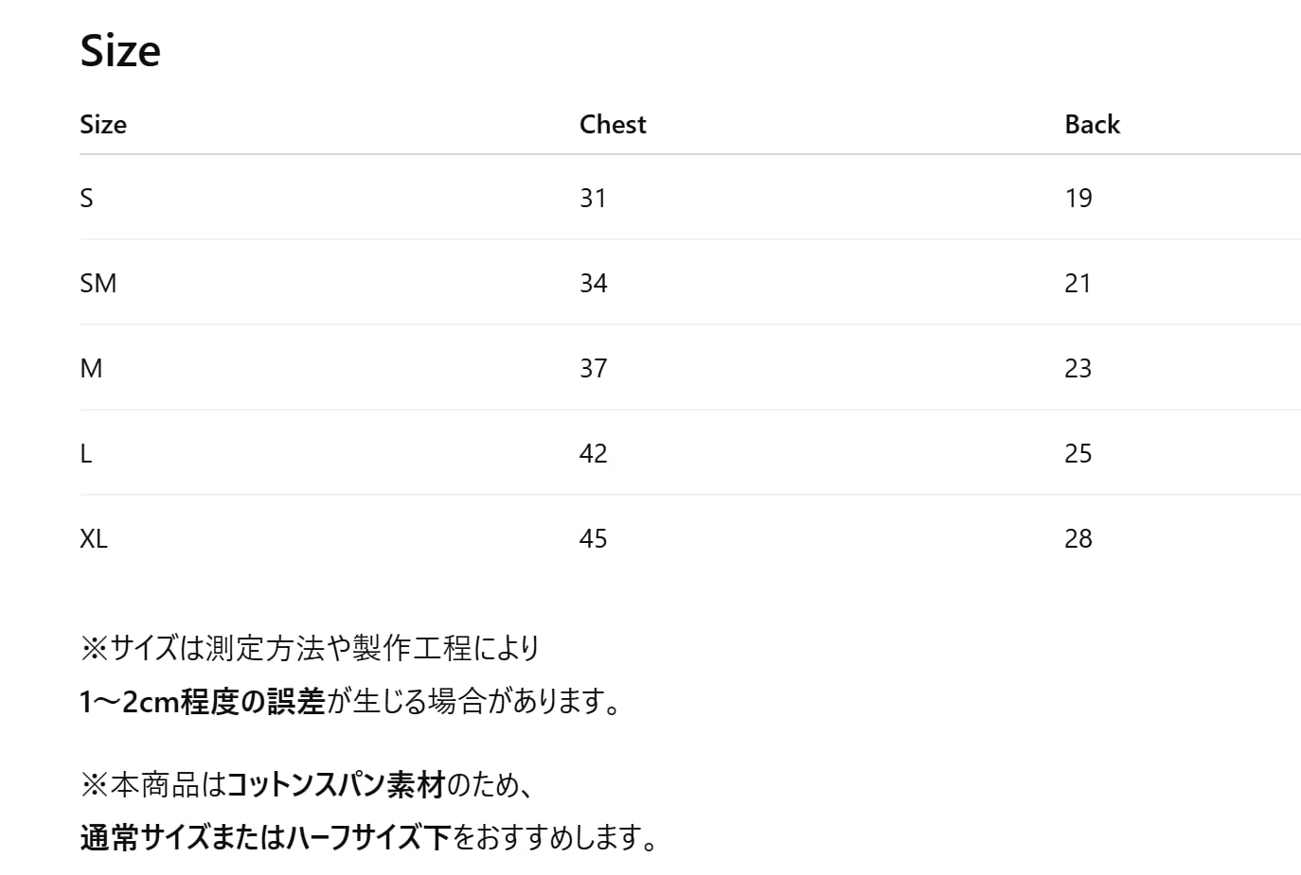Click the bold コットンスパン素材 text
Screen dimensions: 1301x875
click(336, 785)
